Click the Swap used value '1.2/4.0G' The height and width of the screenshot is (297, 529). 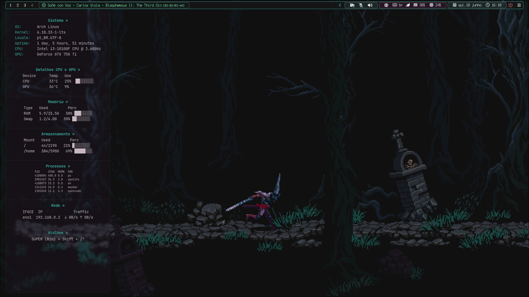pyautogui.click(x=48, y=119)
